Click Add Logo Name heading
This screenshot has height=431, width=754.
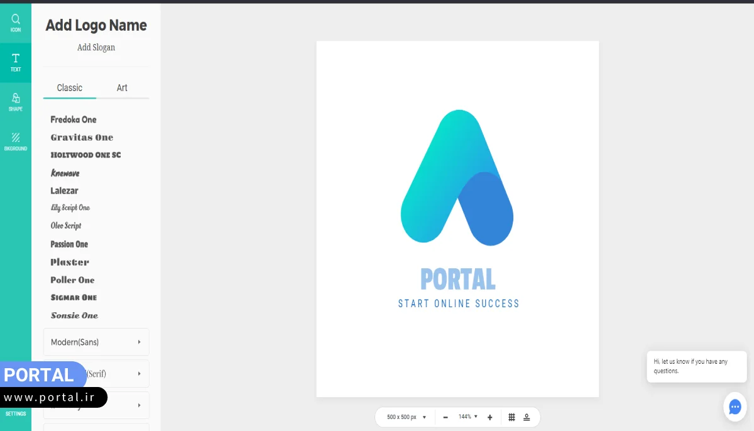click(96, 25)
